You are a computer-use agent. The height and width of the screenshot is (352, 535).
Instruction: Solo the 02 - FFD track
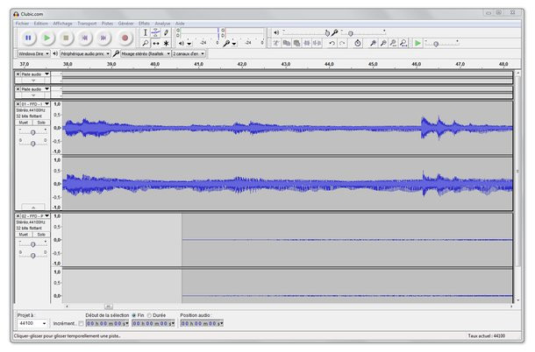click(x=40, y=234)
